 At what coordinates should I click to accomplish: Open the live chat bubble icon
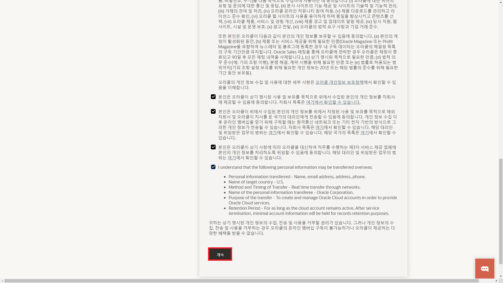click(x=485, y=269)
